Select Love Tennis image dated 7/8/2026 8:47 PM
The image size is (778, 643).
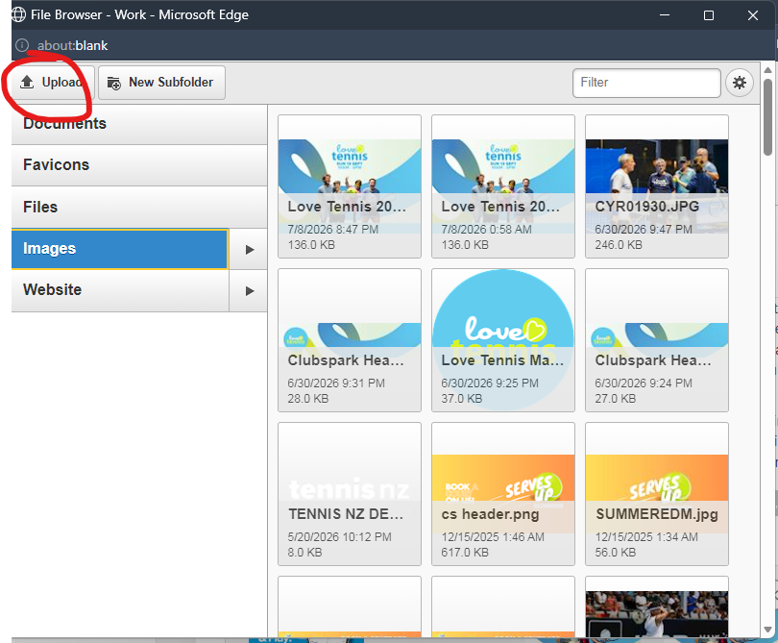[x=350, y=186]
